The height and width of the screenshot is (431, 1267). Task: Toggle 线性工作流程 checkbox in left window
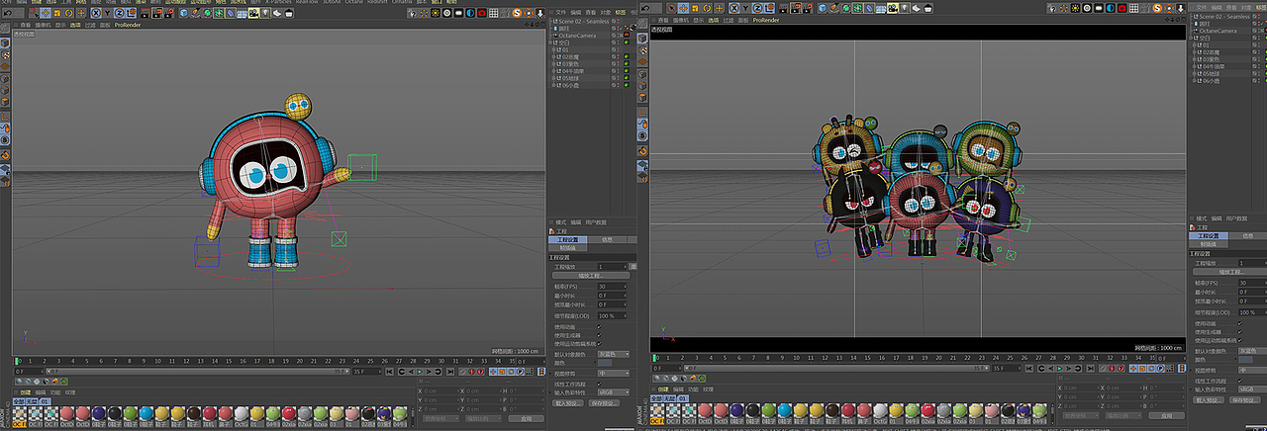tap(599, 384)
